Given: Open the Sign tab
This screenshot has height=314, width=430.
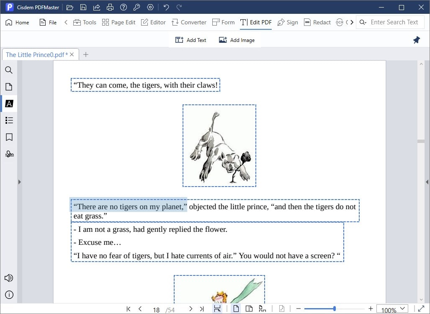Looking at the screenshot, I should [287, 22].
